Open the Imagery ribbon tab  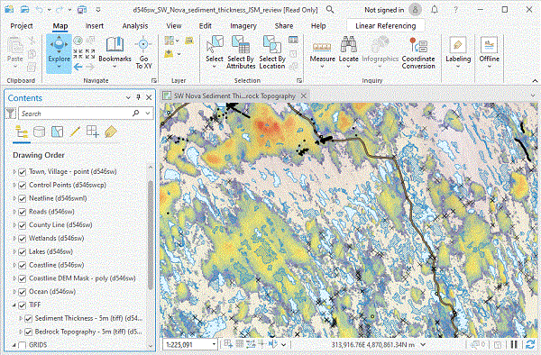[x=243, y=26]
